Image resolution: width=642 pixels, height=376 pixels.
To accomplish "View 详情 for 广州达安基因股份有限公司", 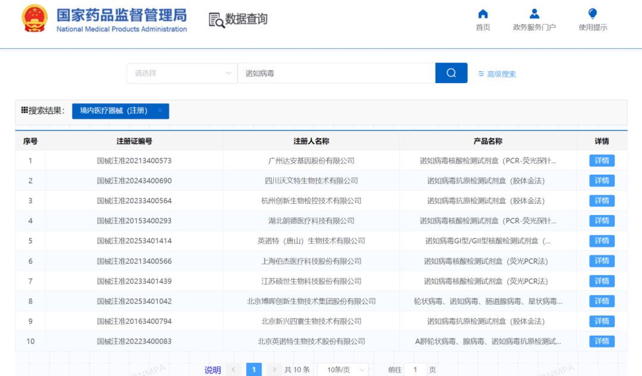I will [602, 161].
